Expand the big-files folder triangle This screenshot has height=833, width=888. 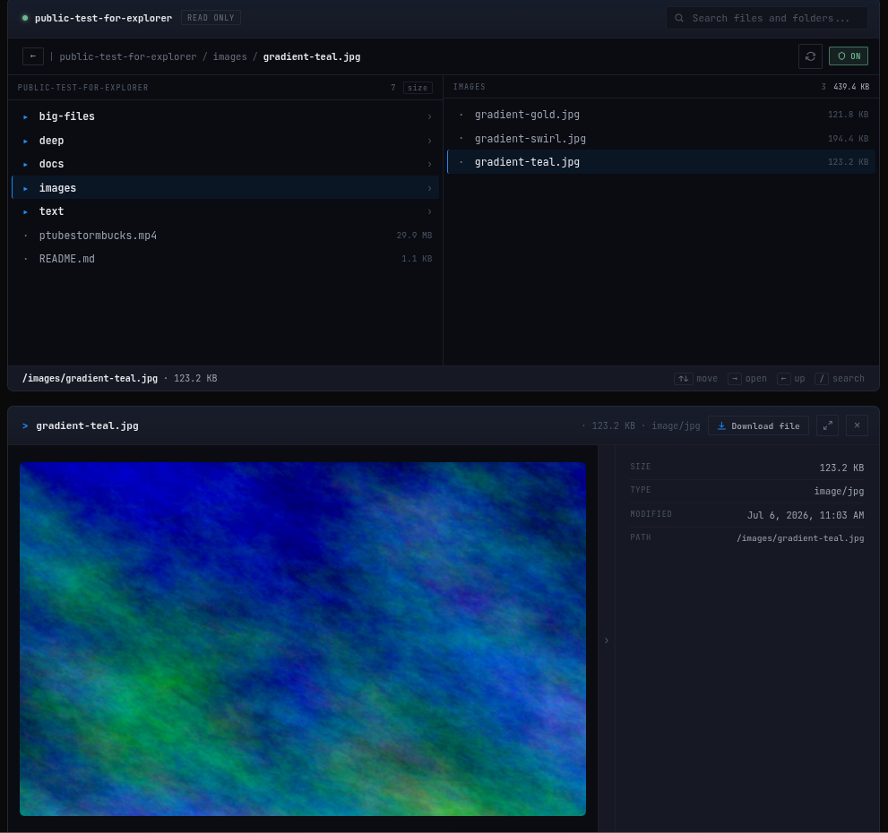[25, 116]
